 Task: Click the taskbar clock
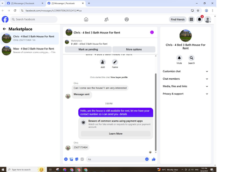tap(204, 170)
